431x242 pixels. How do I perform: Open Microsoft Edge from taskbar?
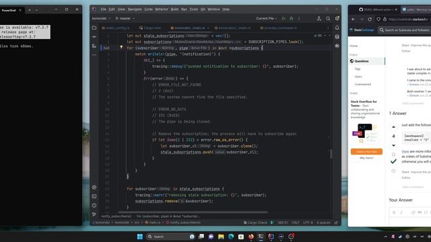pos(231,237)
